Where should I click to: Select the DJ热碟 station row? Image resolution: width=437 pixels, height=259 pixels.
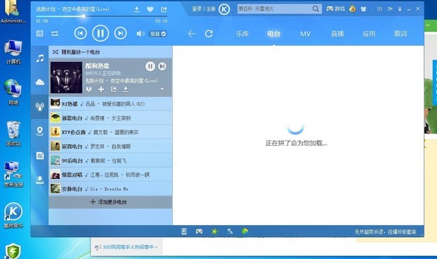point(111,103)
